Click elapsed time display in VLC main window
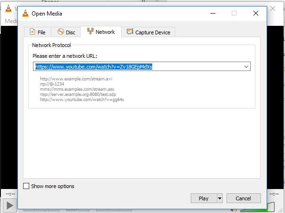Image resolution: width=285 pixels, height=213 pixels. pyautogui.click(x=10, y=194)
